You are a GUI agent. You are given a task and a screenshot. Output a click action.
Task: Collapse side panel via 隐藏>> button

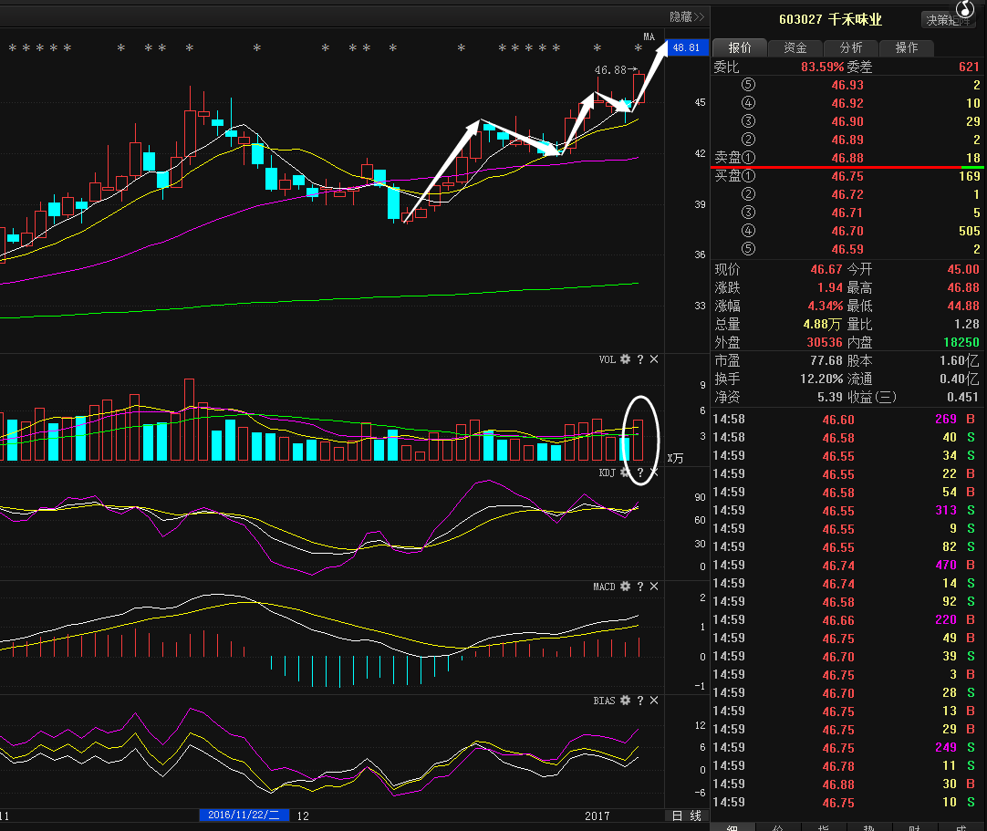687,17
